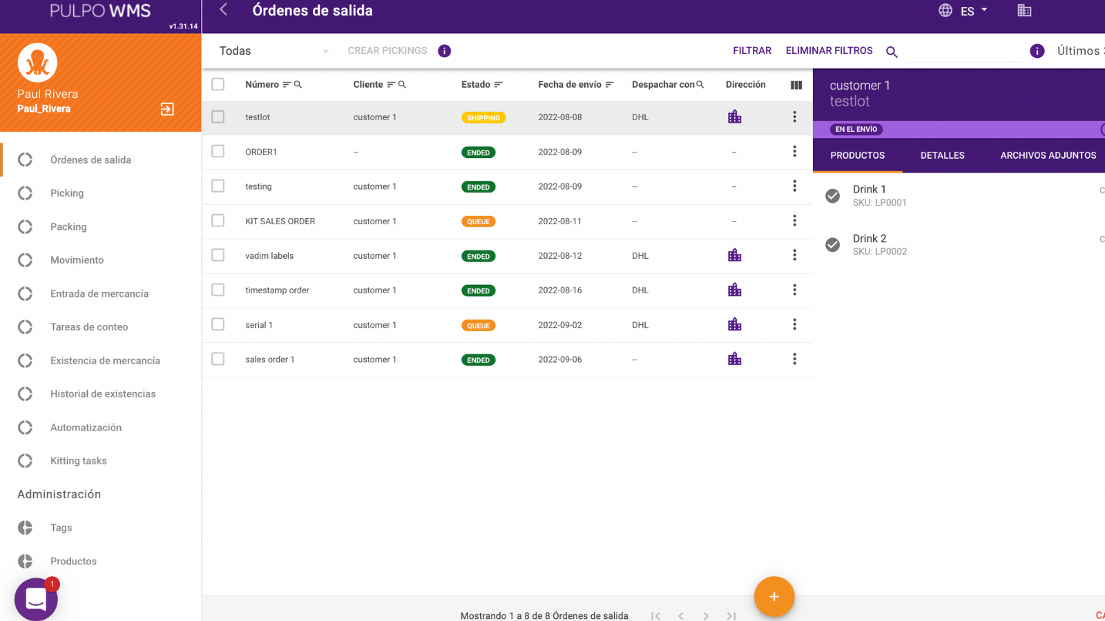Check the timestamp order checkbox
The width and height of the screenshot is (1105, 621).
pos(218,290)
